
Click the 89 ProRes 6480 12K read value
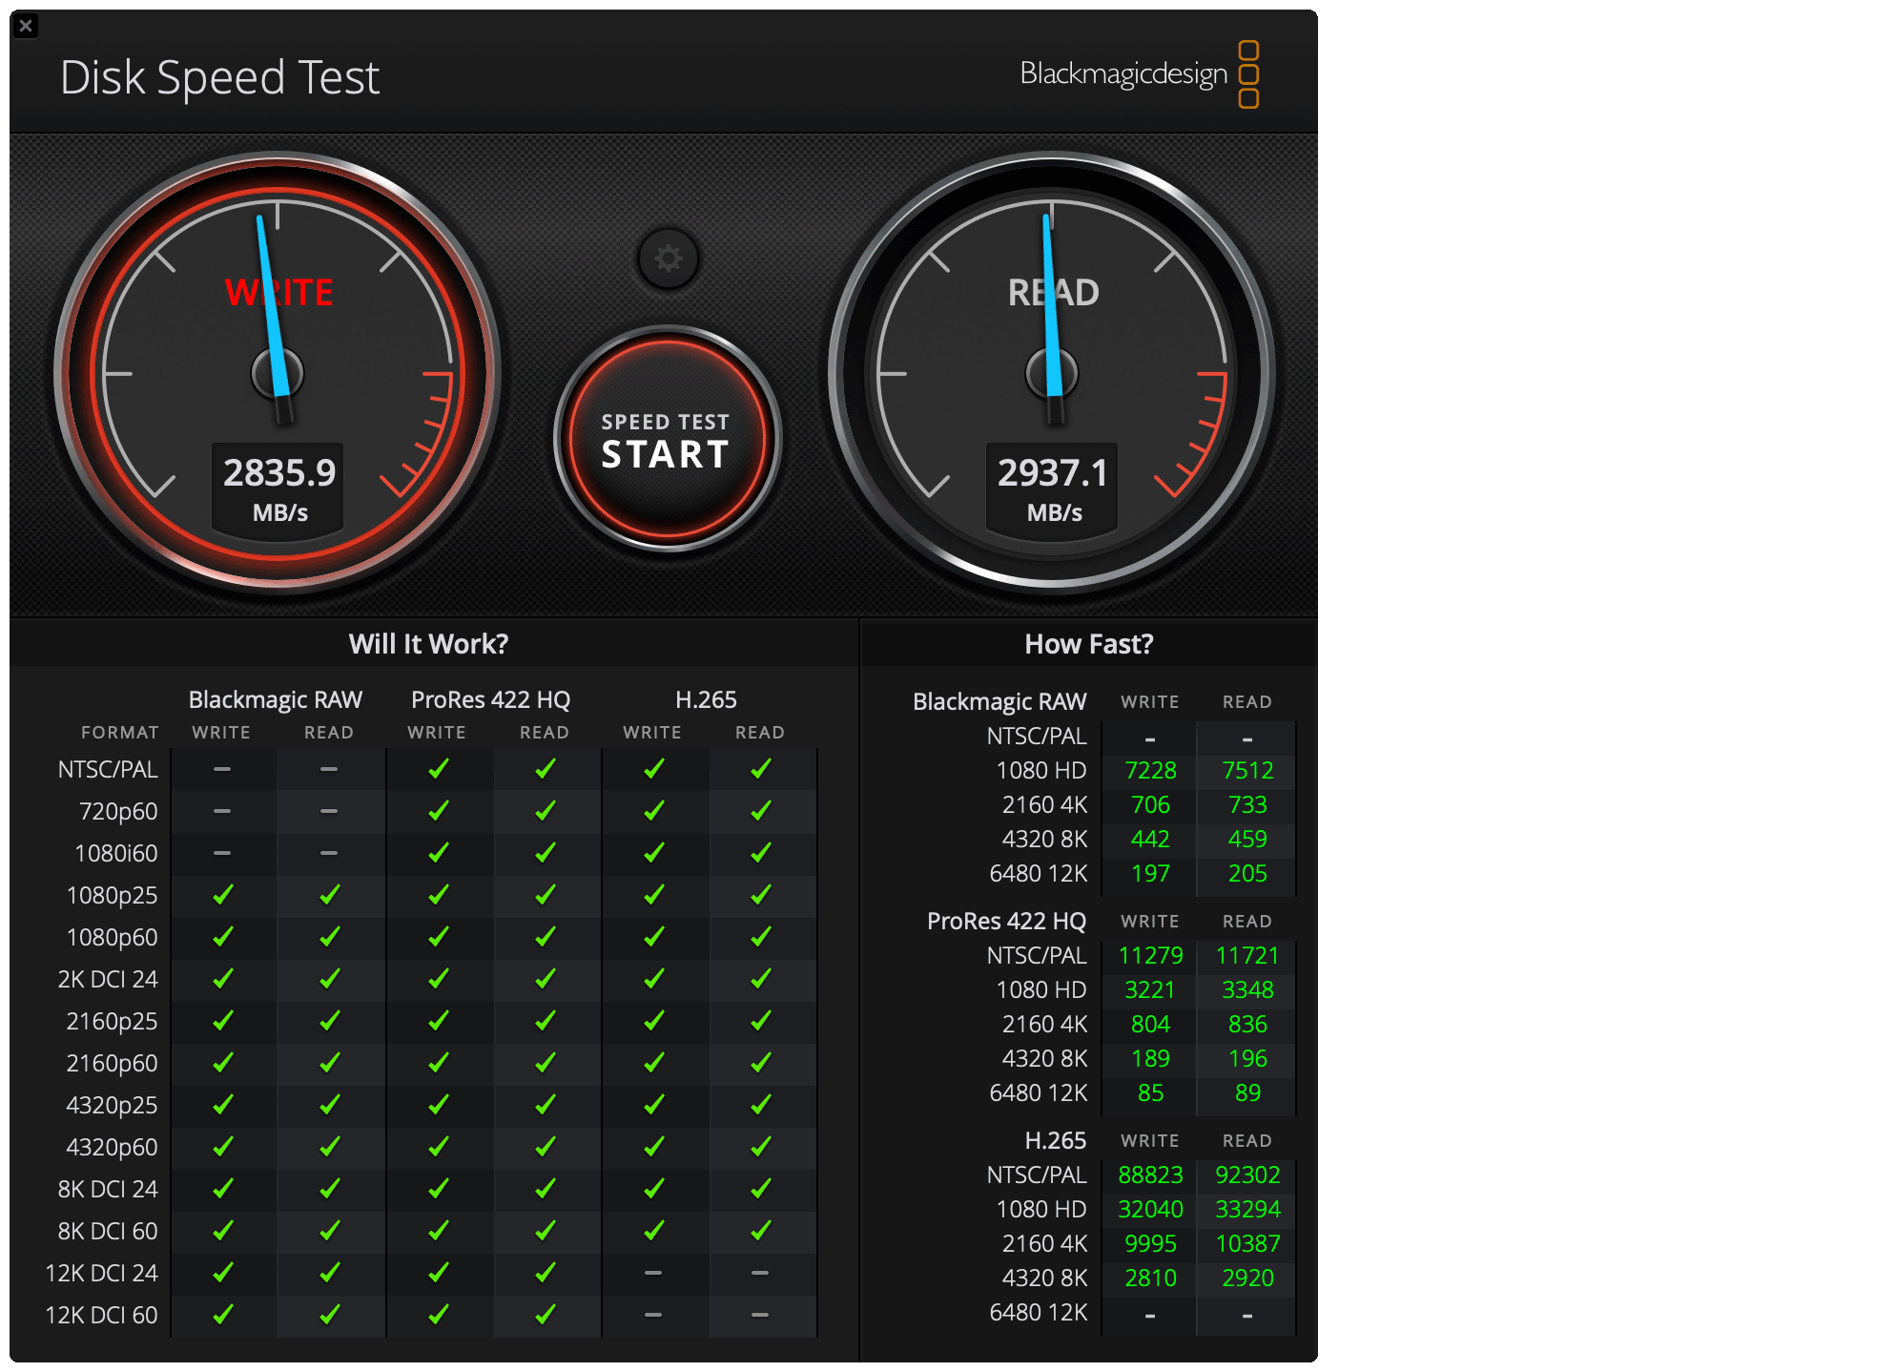[x=1247, y=1093]
